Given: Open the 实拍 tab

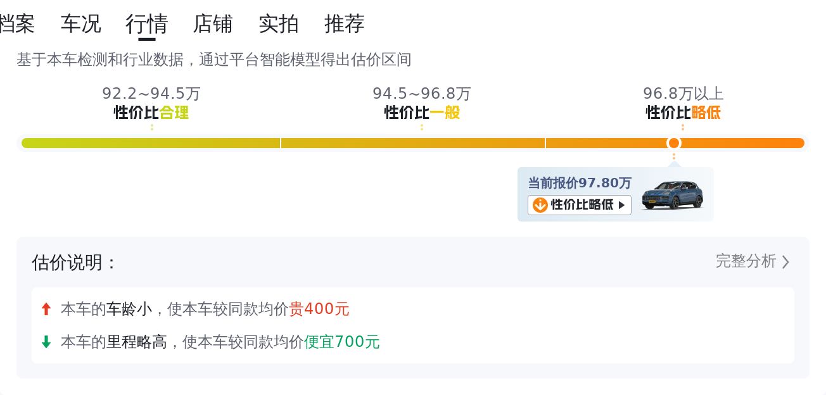Looking at the screenshot, I should 278,24.
